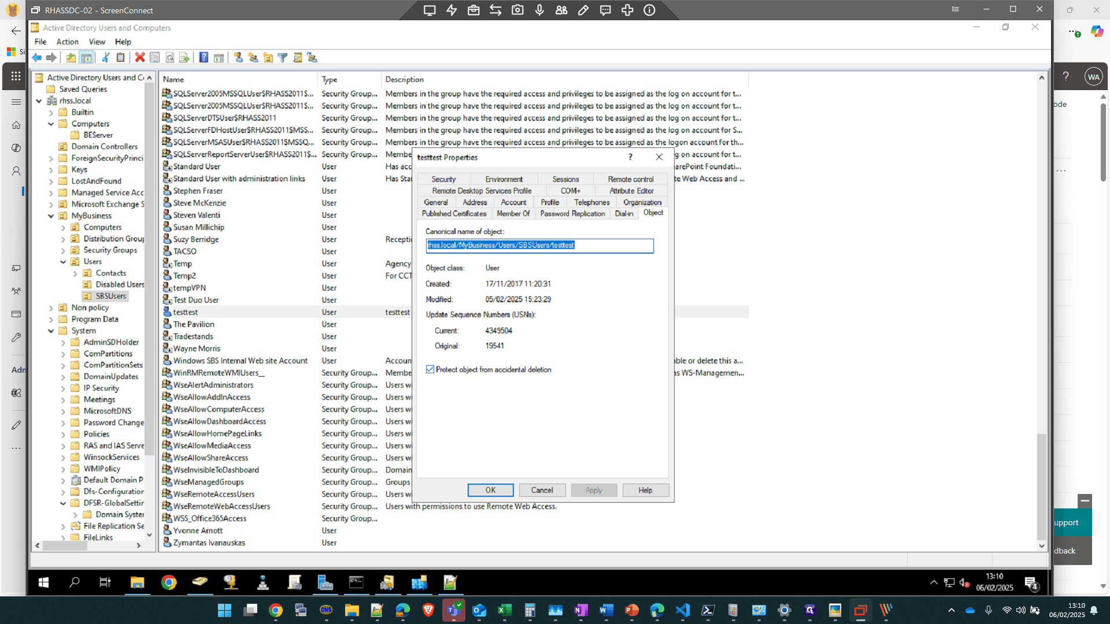The height and width of the screenshot is (624, 1110).
Task: Collapse the MyBusiness tree node
Action: point(51,216)
